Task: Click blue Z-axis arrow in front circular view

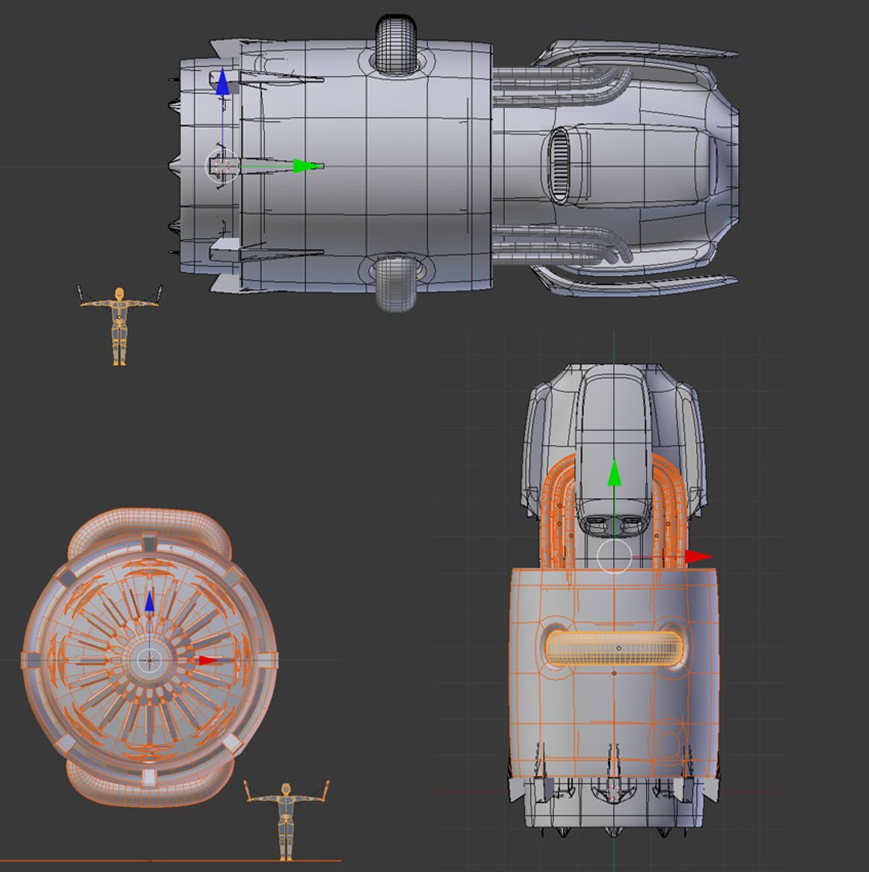Action: pyautogui.click(x=149, y=603)
